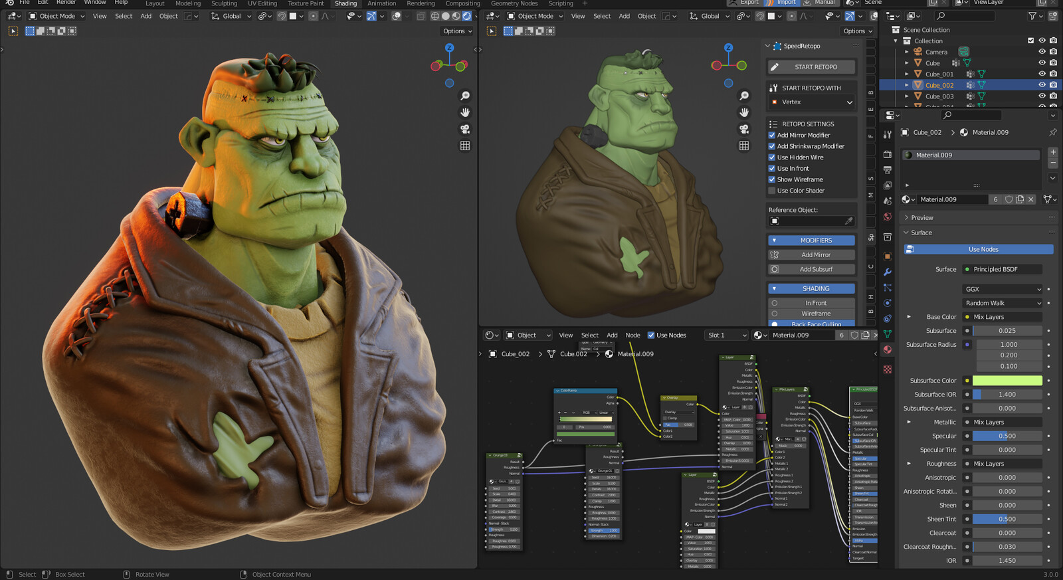Viewport: 1063px width, 580px height.
Task: Select material preview shading in left viewport header
Action: pyautogui.click(x=456, y=16)
